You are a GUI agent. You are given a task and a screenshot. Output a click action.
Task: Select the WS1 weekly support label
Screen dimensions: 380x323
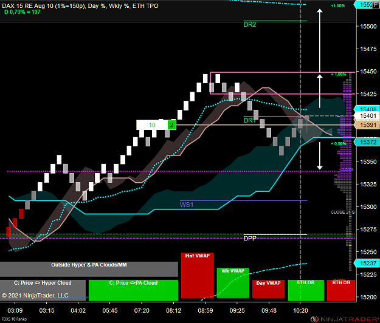pyautogui.click(x=187, y=205)
